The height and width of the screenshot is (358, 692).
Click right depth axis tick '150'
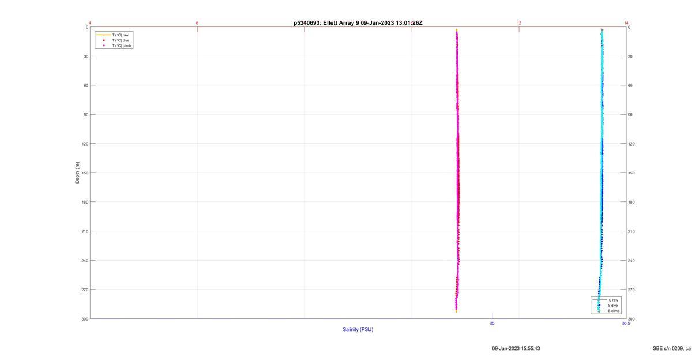click(631, 173)
